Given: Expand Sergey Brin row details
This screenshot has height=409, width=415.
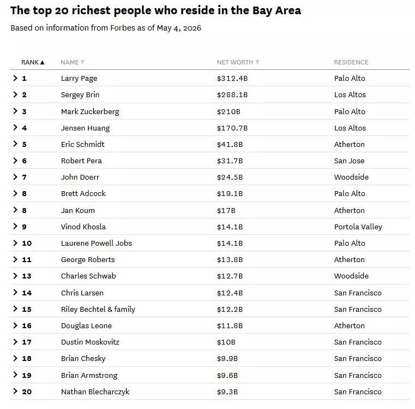Looking at the screenshot, I should click(x=15, y=94).
